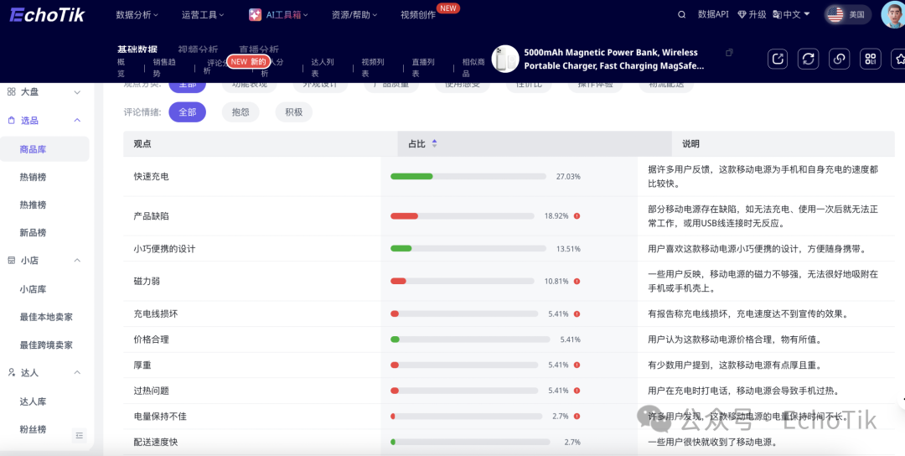Click the red warning icon beside 18.92%
The width and height of the screenshot is (905, 456).
[577, 216]
